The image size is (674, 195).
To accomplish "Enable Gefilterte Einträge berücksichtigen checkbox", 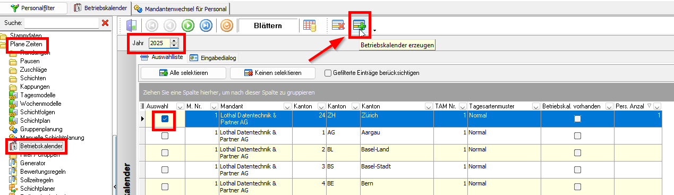I will [x=328, y=73].
